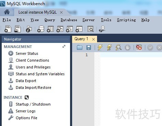Image resolution: width=162 pixels, height=126 pixels.
Task: Open the Query menu
Action: [x=50, y=20]
